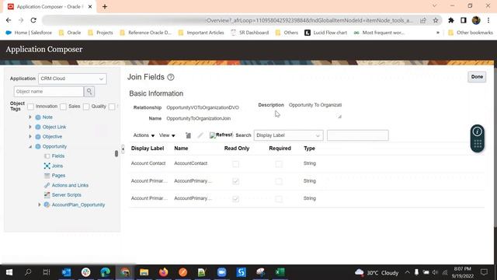Open the Lucid Flow chart bookmark

tap(326, 33)
